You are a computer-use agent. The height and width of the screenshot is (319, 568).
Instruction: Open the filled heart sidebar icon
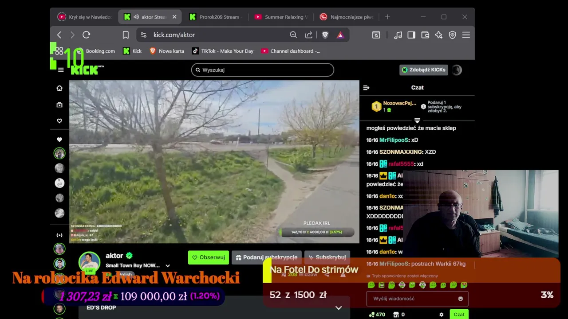(x=59, y=140)
